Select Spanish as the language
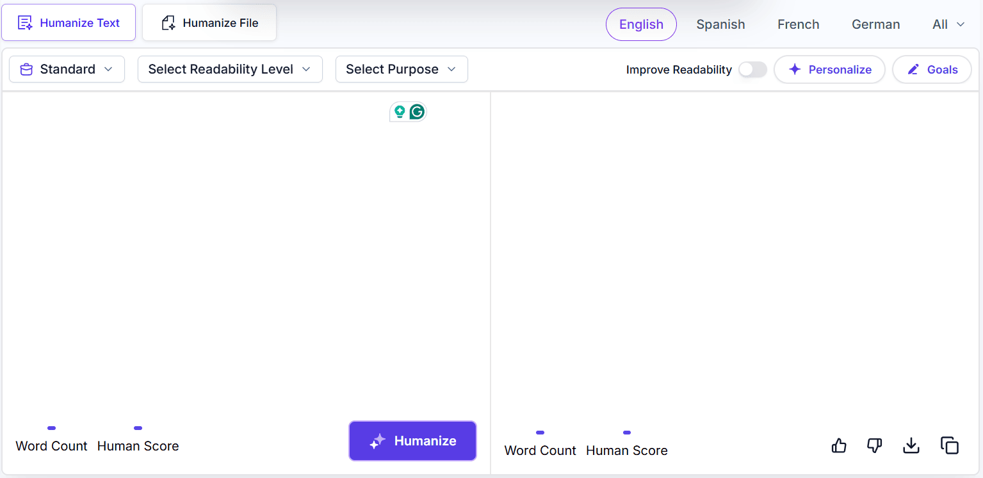983x478 pixels. (x=720, y=24)
